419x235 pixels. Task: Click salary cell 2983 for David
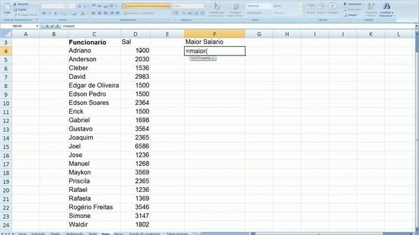click(x=136, y=77)
